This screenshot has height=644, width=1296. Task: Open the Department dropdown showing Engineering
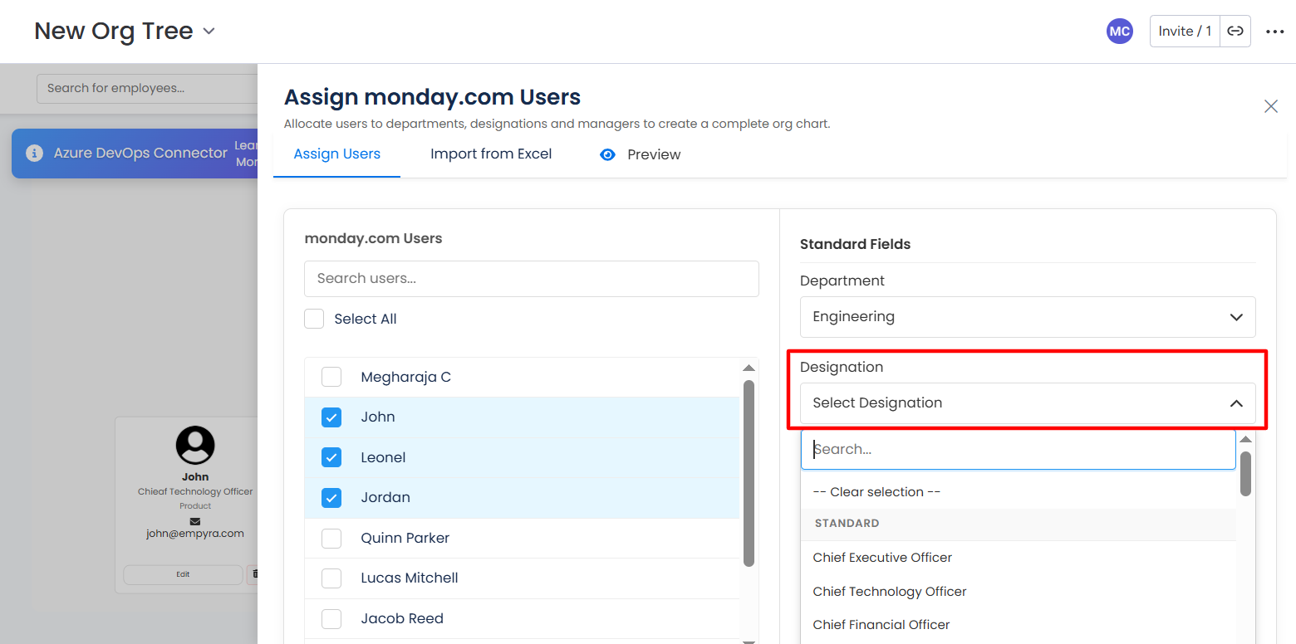pyautogui.click(x=1028, y=317)
